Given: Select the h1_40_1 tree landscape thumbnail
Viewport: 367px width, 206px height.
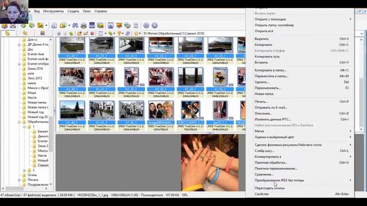Looking at the screenshot, I should pyautogui.click(x=72, y=110).
